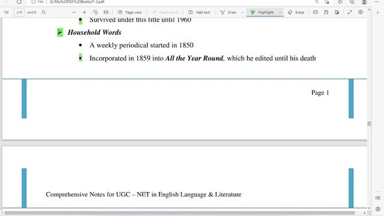The image size is (384, 216).
Task: Print the PDF document
Action: 316,12
